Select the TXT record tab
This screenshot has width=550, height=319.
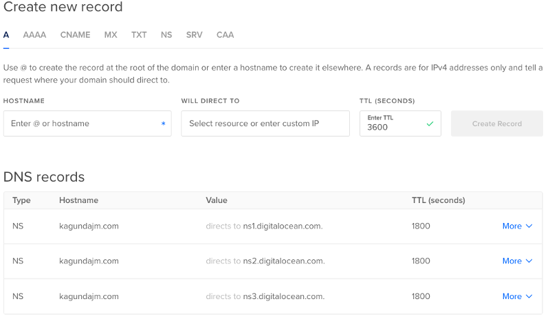click(139, 35)
